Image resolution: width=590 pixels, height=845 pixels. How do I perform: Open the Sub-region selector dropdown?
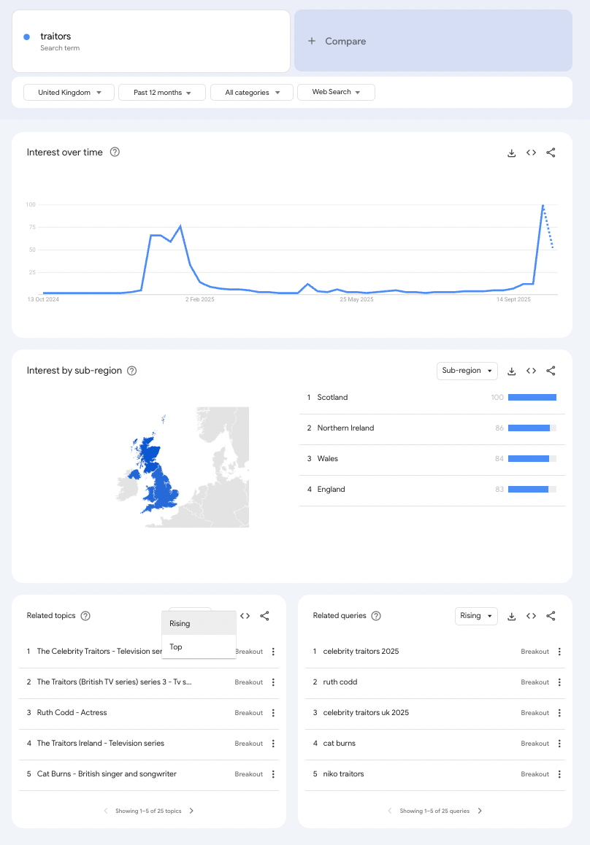(467, 371)
